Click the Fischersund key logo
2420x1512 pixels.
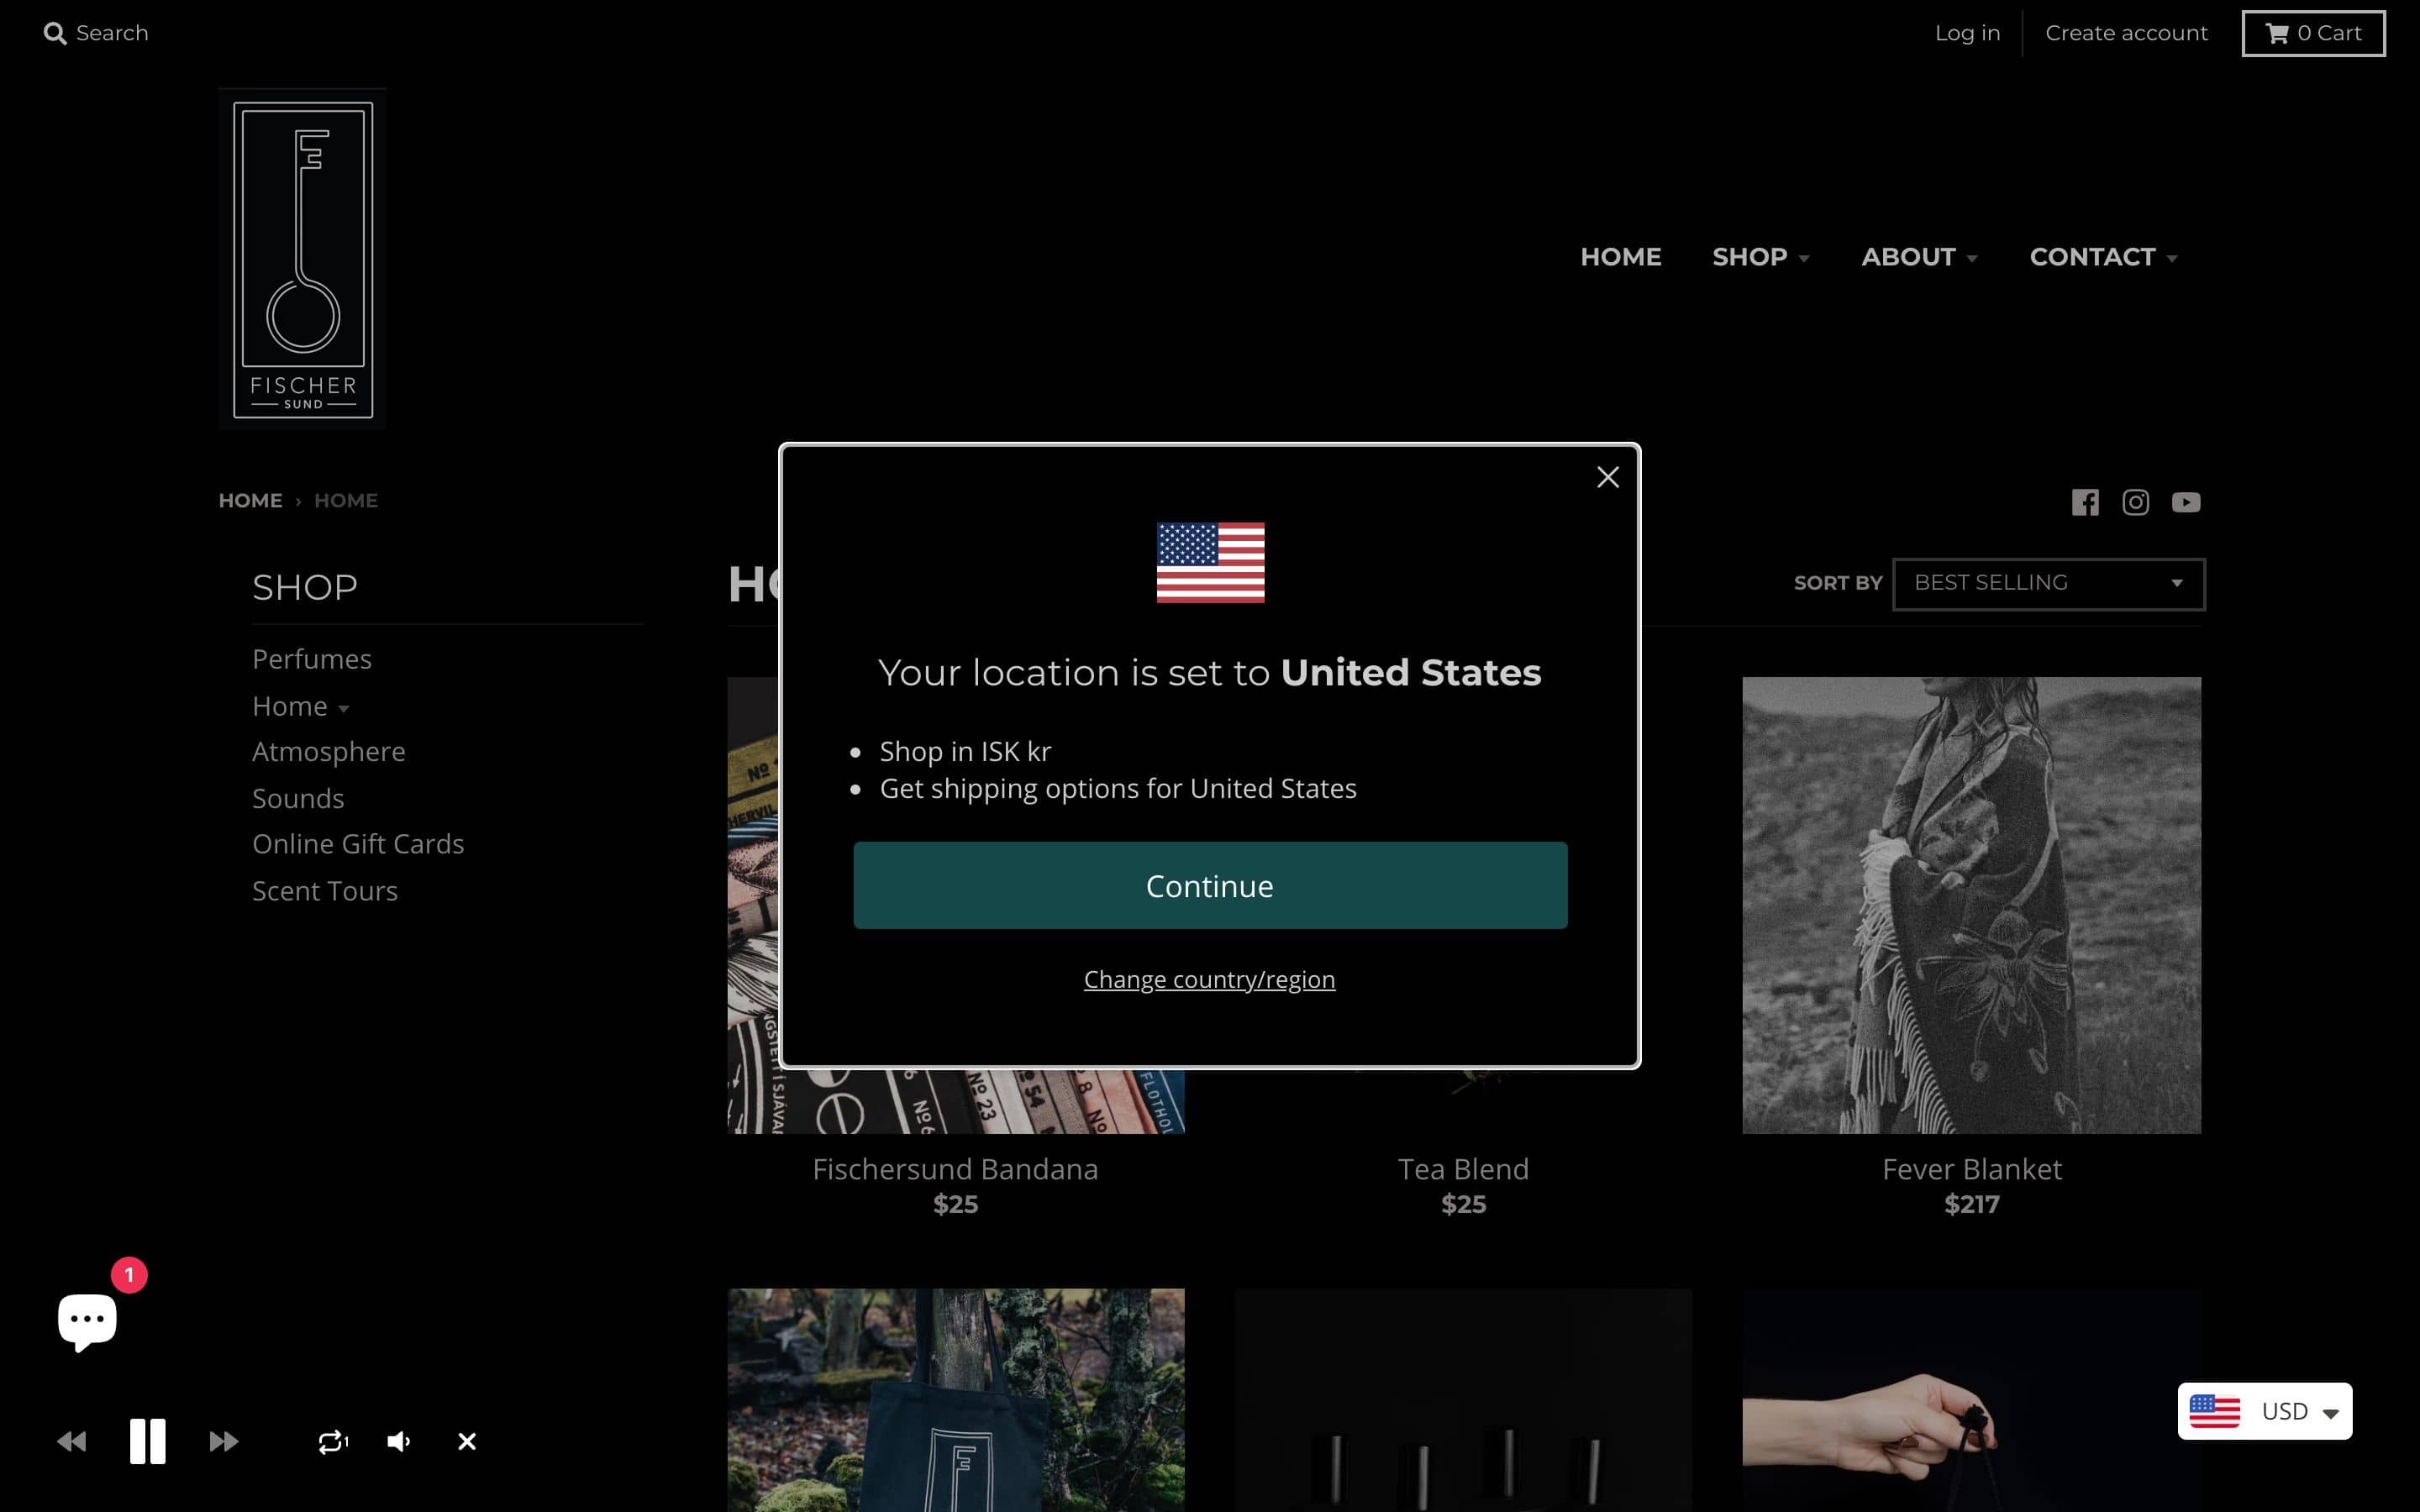coord(303,259)
